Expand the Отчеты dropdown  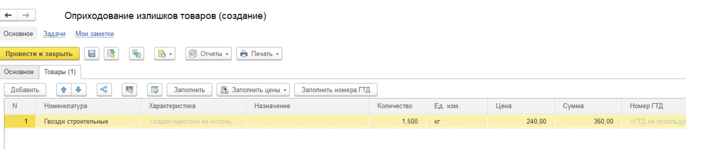pyautogui.click(x=209, y=54)
